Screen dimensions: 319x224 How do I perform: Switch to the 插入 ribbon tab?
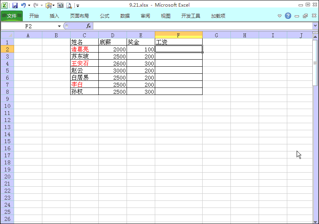tap(54, 16)
